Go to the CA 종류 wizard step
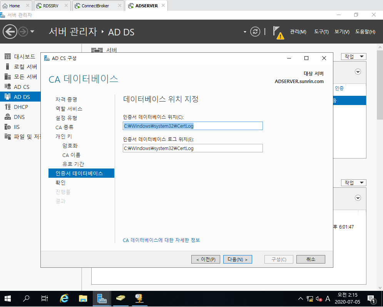 [64, 127]
